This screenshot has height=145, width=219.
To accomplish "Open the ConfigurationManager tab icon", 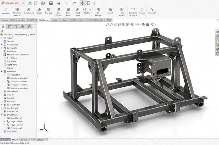I will click(16, 27).
